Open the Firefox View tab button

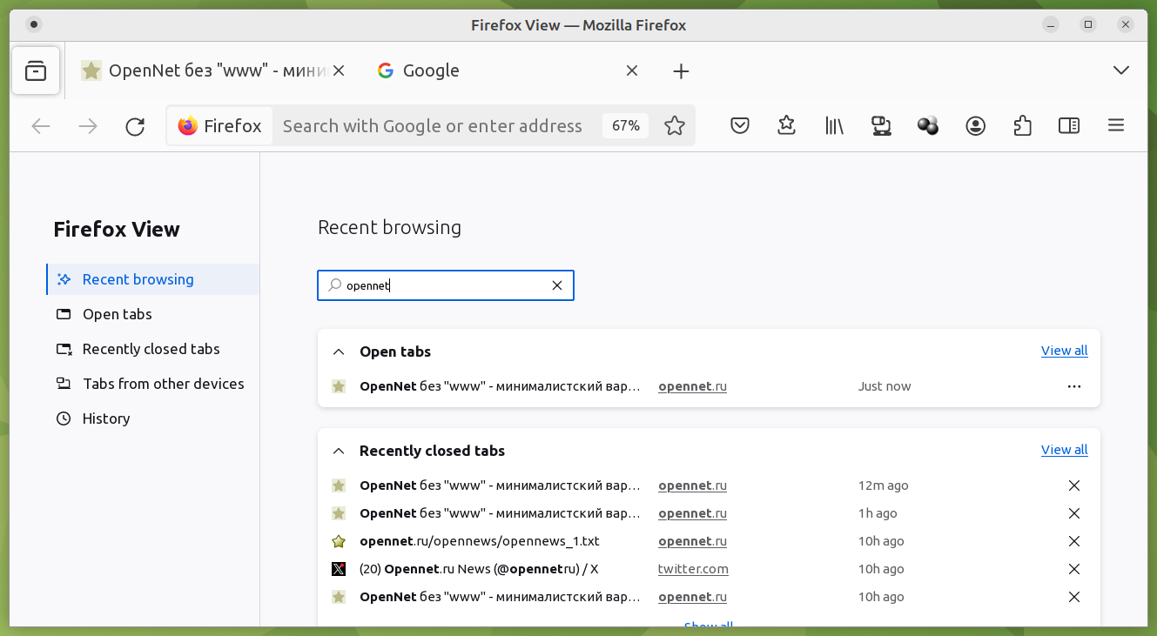(x=36, y=70)
